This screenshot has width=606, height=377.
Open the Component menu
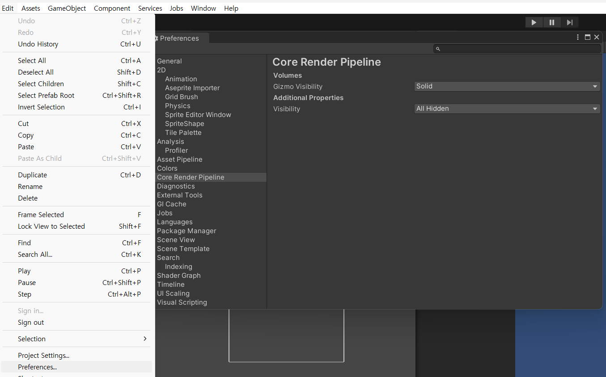(x=112, y=8)
